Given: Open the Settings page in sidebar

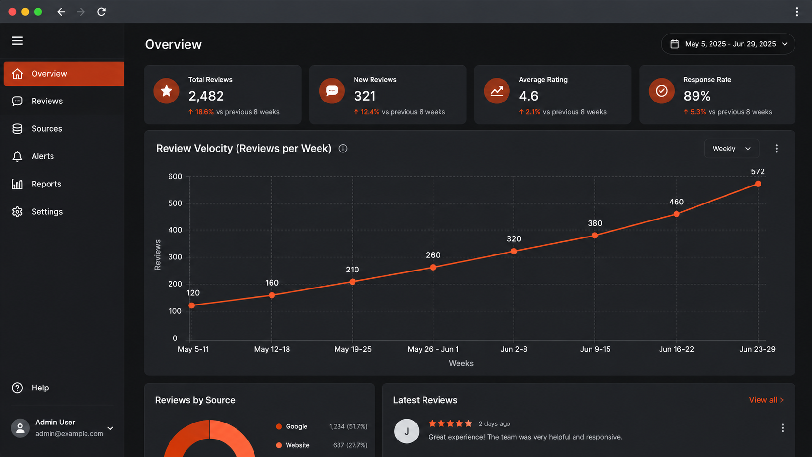Looking at the screenshot, I should [64, 212].
